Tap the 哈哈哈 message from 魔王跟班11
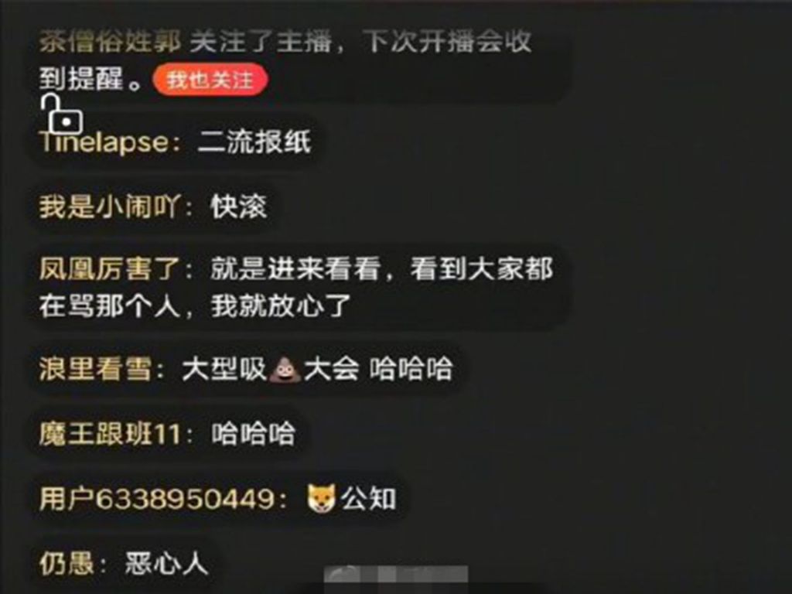 [253, 434]
